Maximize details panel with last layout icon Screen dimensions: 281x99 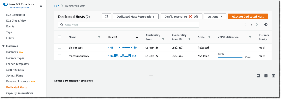pos(274,76)
